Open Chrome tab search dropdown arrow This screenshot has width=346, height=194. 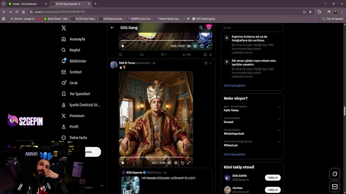point(4,4)
